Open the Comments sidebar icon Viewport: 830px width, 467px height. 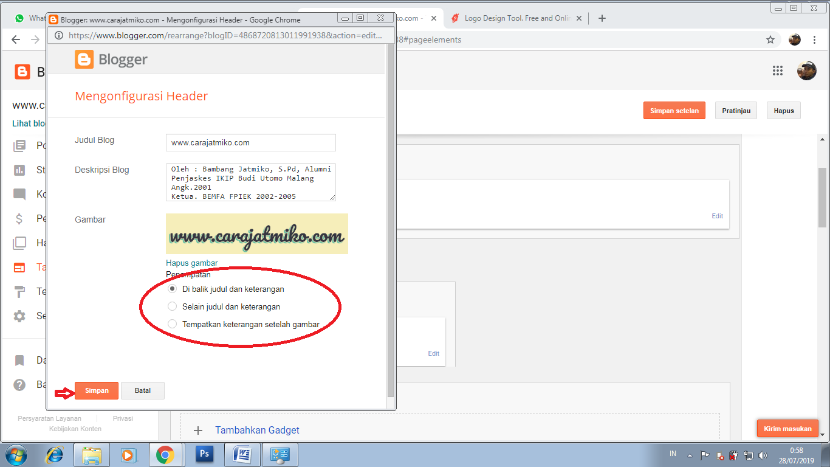click(19, 194)
